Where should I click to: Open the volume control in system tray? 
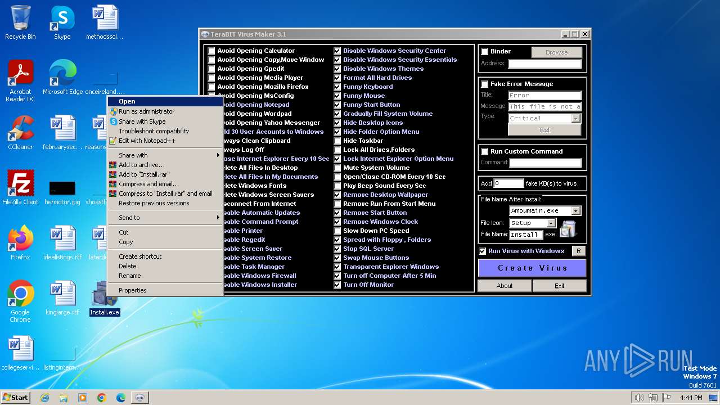[639, 398]
